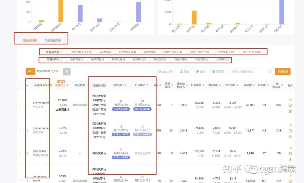This screenshot has height=183, width=304.
Task: Switch to the 关联流量列表 tab
Action: 53,40
